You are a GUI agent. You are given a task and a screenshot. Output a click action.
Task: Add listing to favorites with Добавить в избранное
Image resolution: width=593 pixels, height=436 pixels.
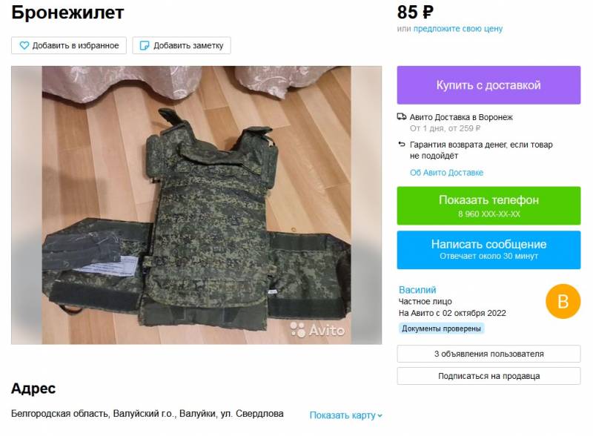[69, 45]
